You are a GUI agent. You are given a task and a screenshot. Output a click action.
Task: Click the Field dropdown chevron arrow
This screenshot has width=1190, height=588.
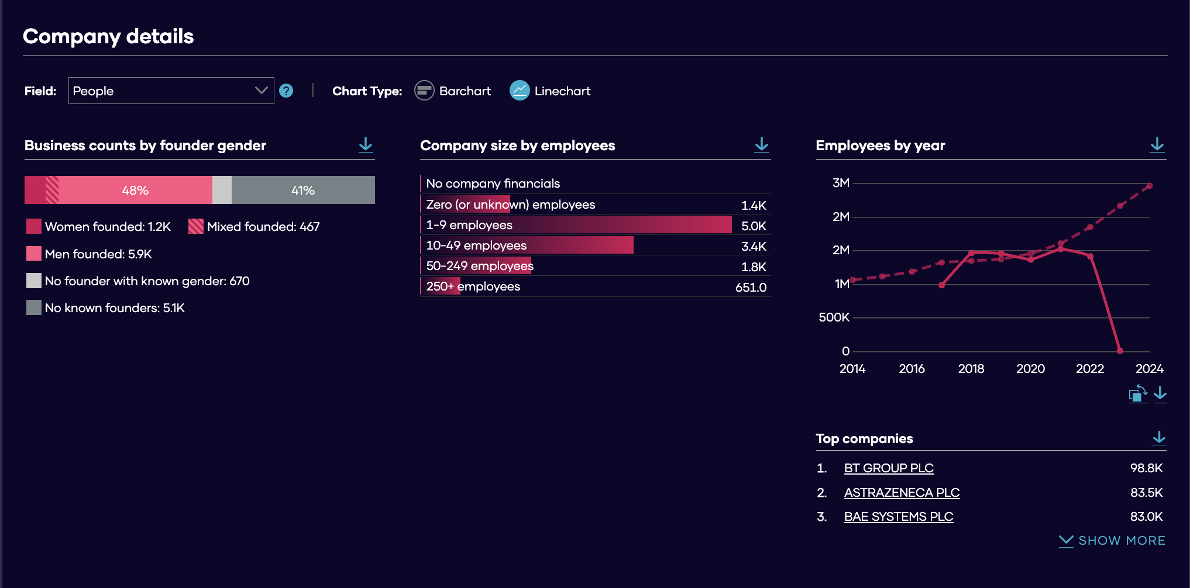coord(261,91)
